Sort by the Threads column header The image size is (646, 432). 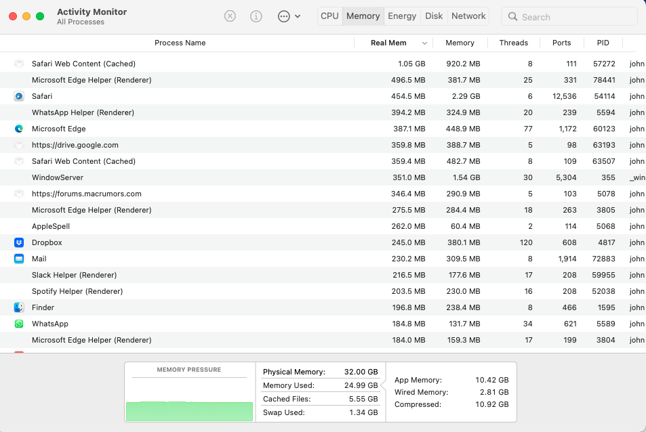tap(513, 43)
